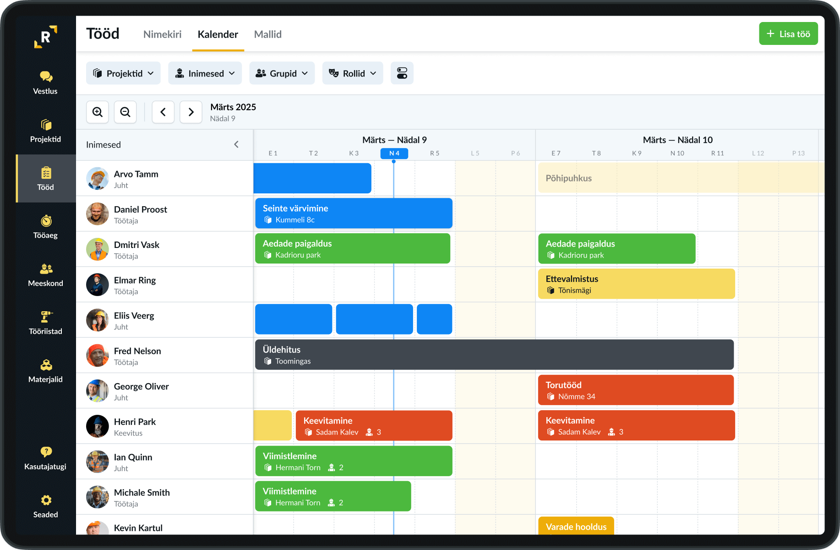Open Kasutajatugi help section
This screenshot has width=840, height=550.
click(x=45, y=459)
